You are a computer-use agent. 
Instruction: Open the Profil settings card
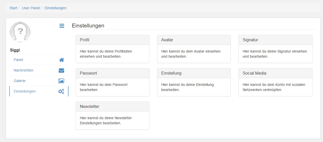point(113,49)
